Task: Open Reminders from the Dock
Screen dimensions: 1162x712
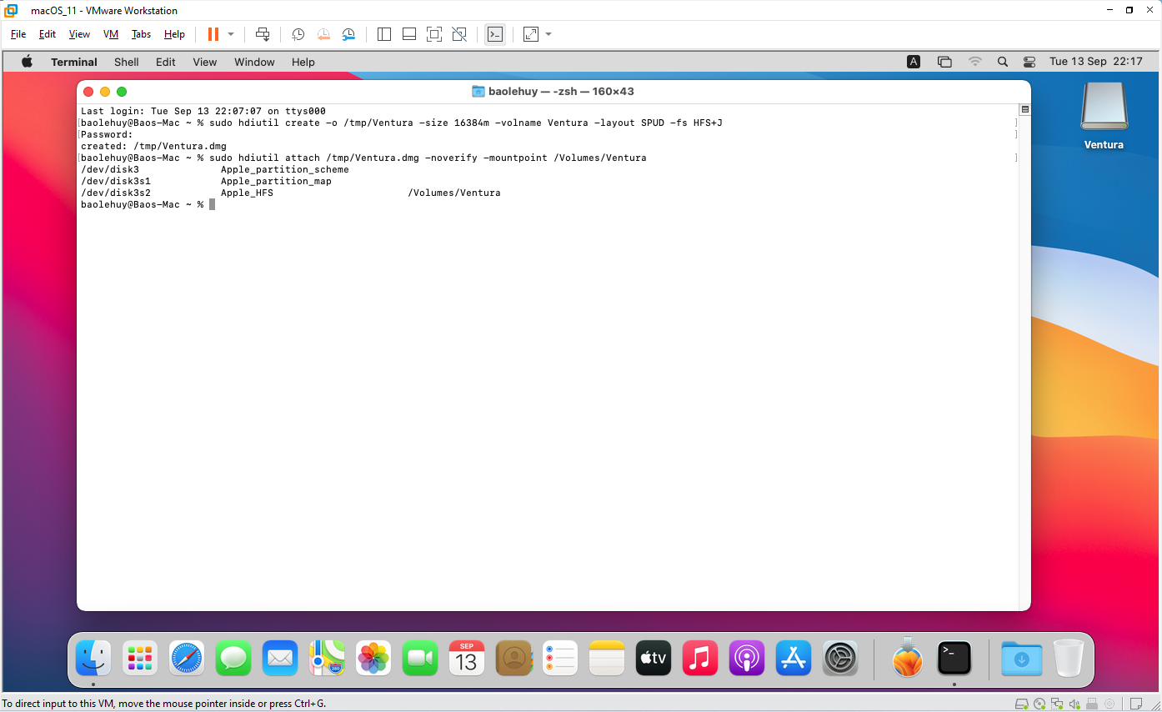Action: click(560, 659)
